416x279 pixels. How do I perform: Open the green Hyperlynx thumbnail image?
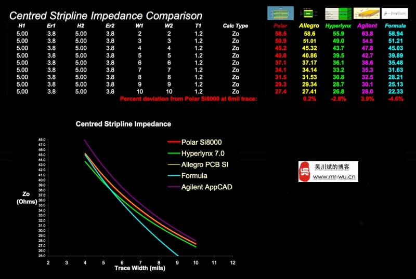coord(339,13)
